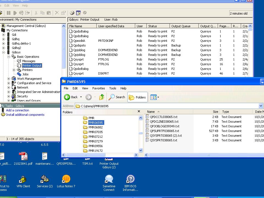Click the Delete X toolbar icon
Viewport: 264px width, 198px height.
pos(57,13)
